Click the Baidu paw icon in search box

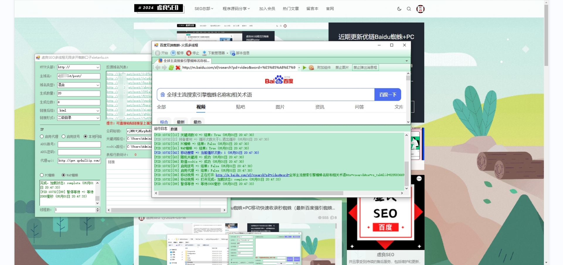(163, 95)
